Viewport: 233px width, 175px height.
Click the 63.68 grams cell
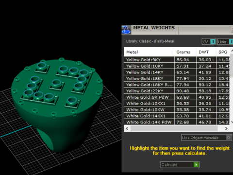click(x=185, y=97)
